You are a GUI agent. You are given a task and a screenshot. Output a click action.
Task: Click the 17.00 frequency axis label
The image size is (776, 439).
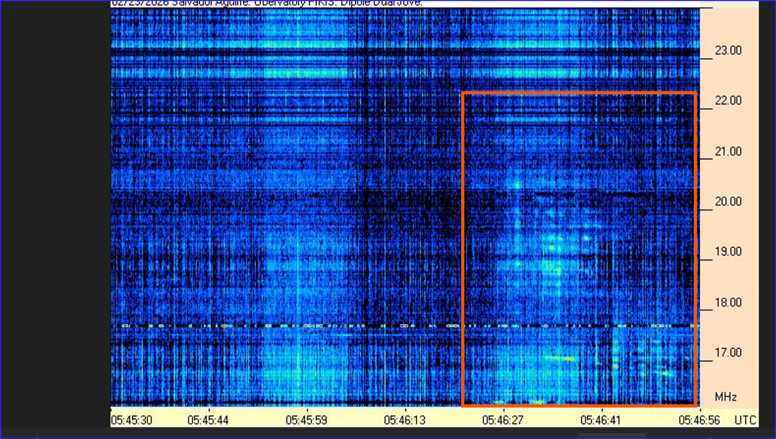(729, 353)
